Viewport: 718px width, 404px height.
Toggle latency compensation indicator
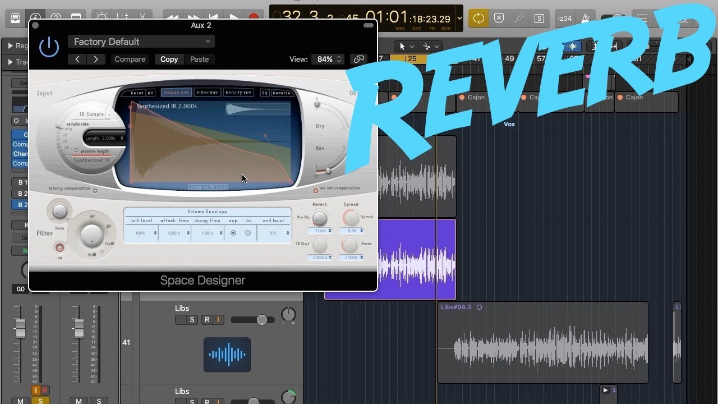95,191
